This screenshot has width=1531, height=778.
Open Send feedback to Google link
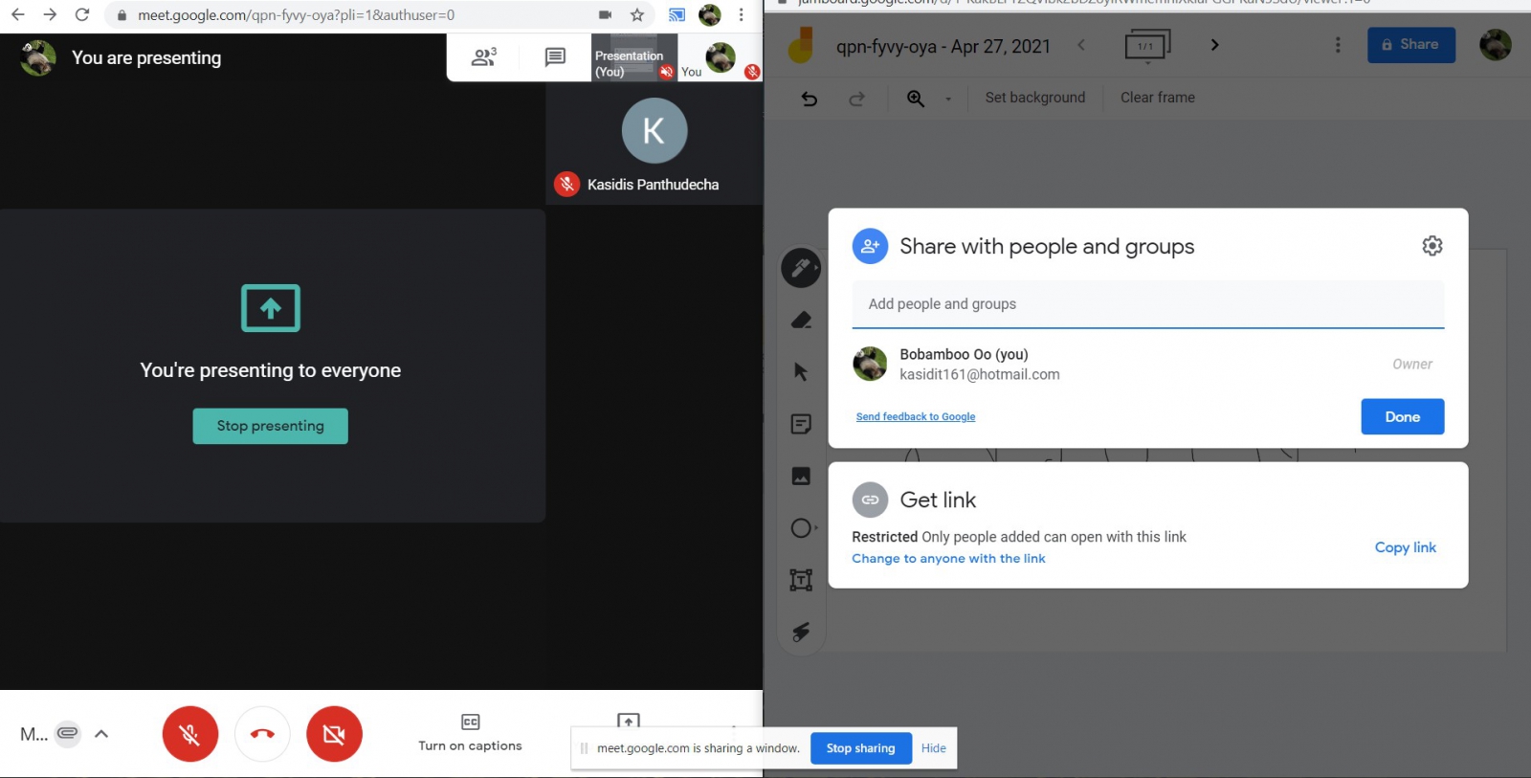(916, 417)
